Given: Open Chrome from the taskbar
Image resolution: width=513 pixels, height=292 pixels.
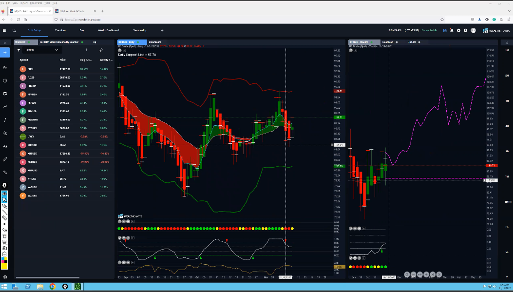Looking at the screenshot, I should point(52,287).
